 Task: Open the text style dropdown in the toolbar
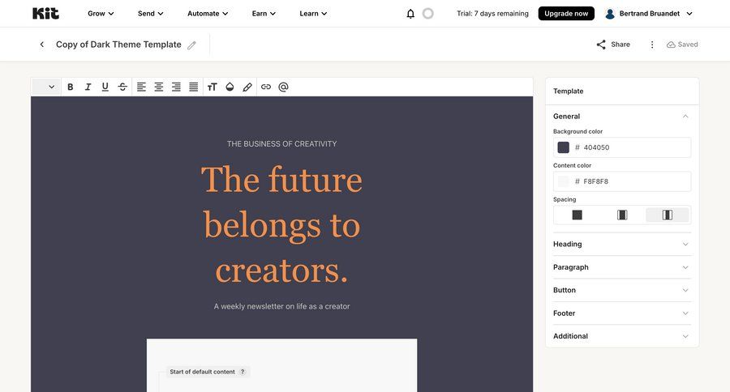[45, 87]
